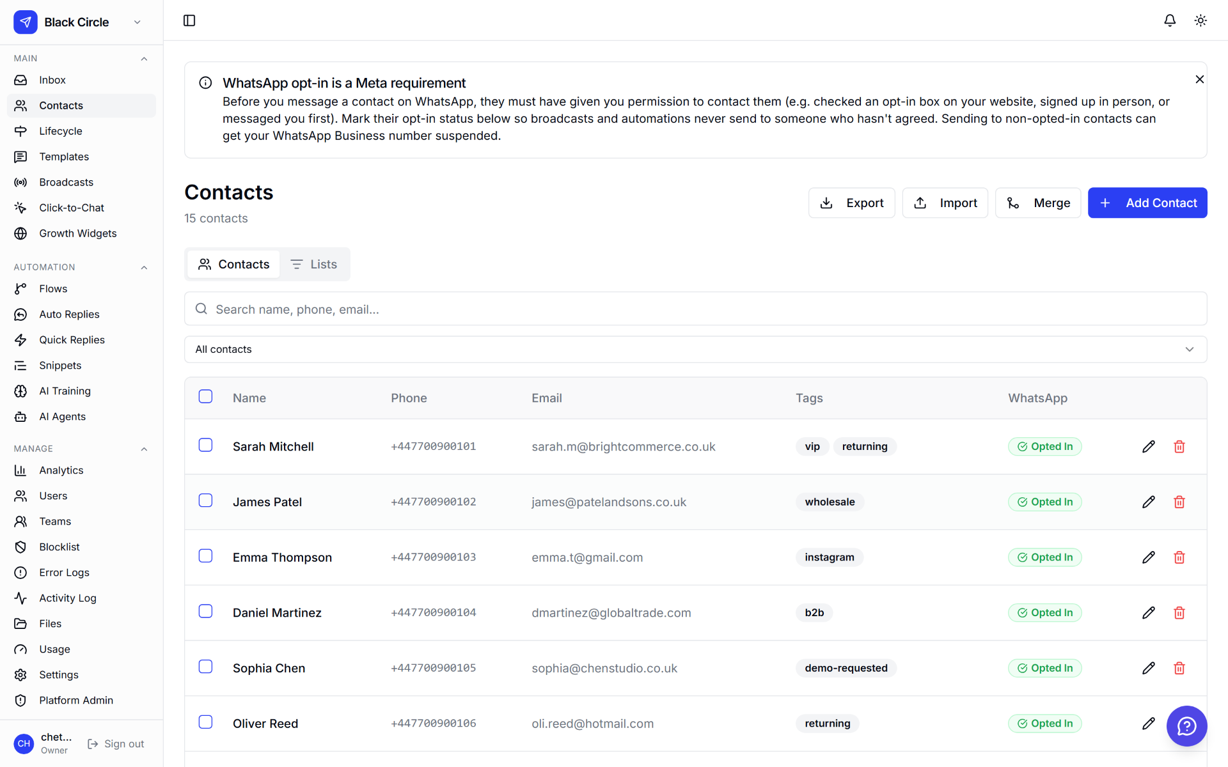Collapse the MAIN sidebar section
1228x767 pixels.
pos(144,58)
